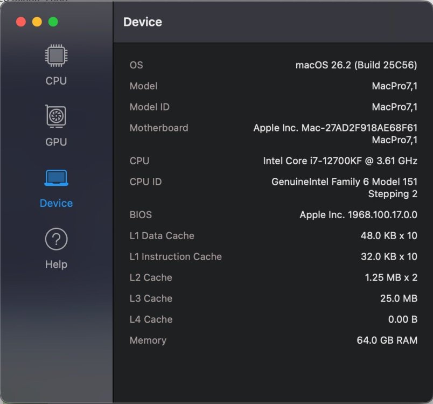Open the Help question mark icon
433x404 pixels.
coord(56,239)
